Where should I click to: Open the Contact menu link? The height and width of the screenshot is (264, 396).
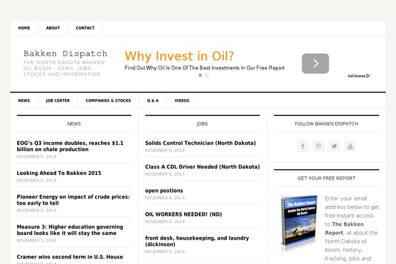pyautogui.click(x=85, y=28)
